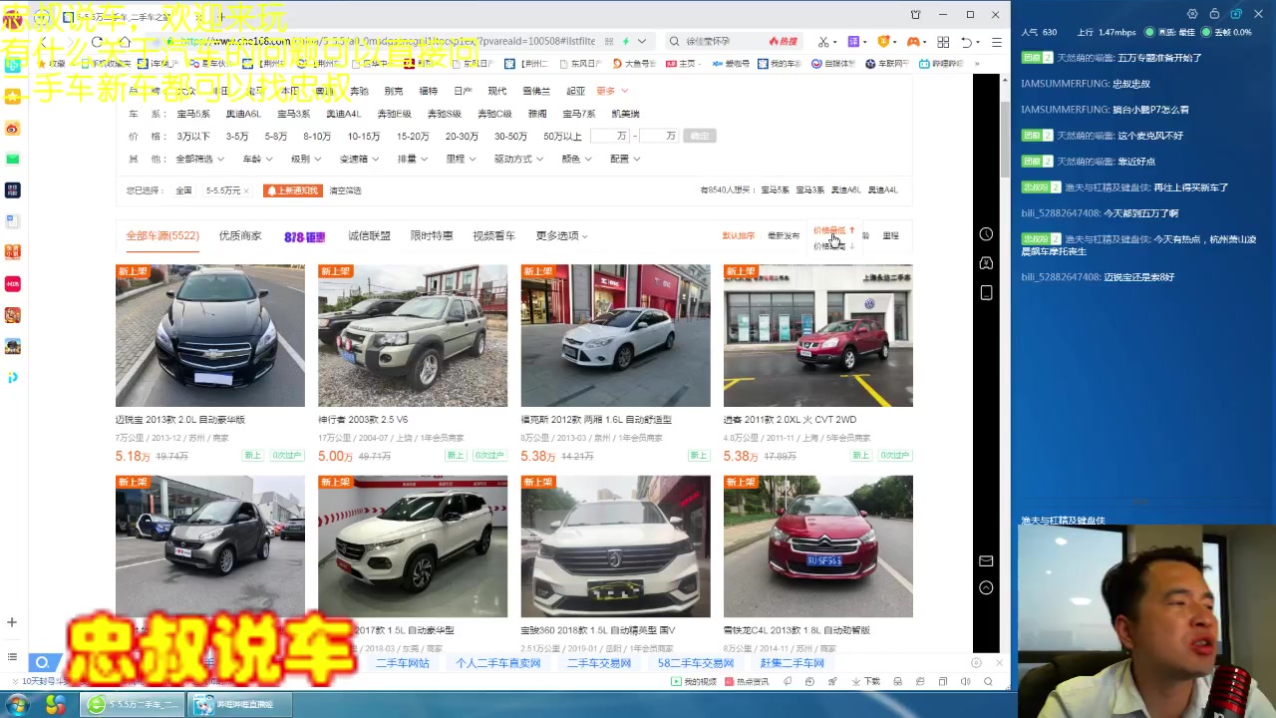Open the 驱动方式 dropdown filter
1276x718 pixels.
pyautogui.click(x=518, y=159)
